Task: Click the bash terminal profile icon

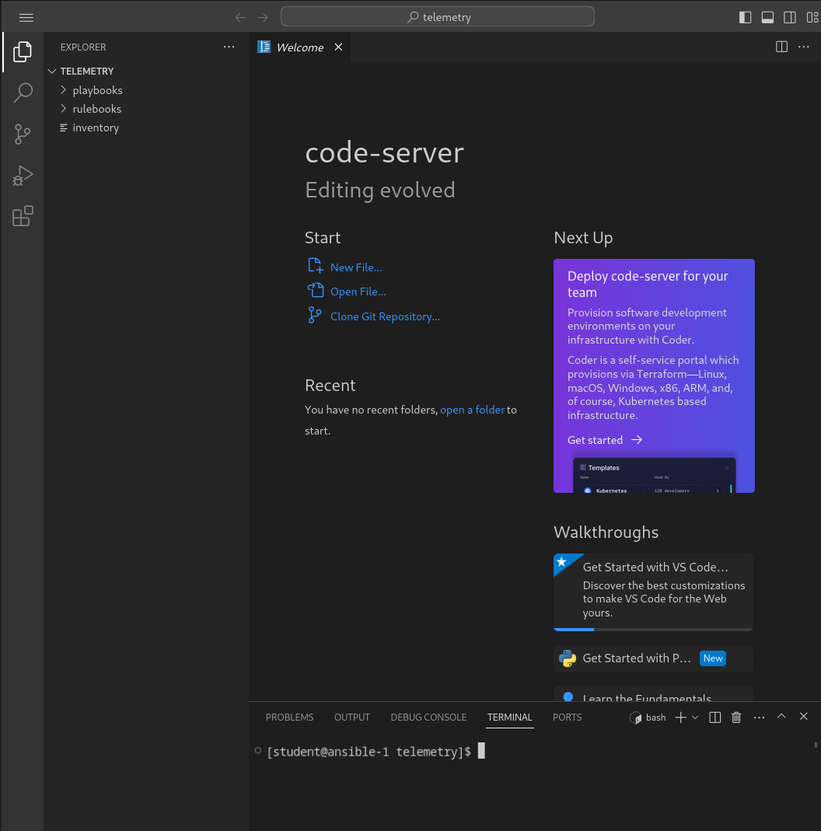Action: [x=635, y=718]
